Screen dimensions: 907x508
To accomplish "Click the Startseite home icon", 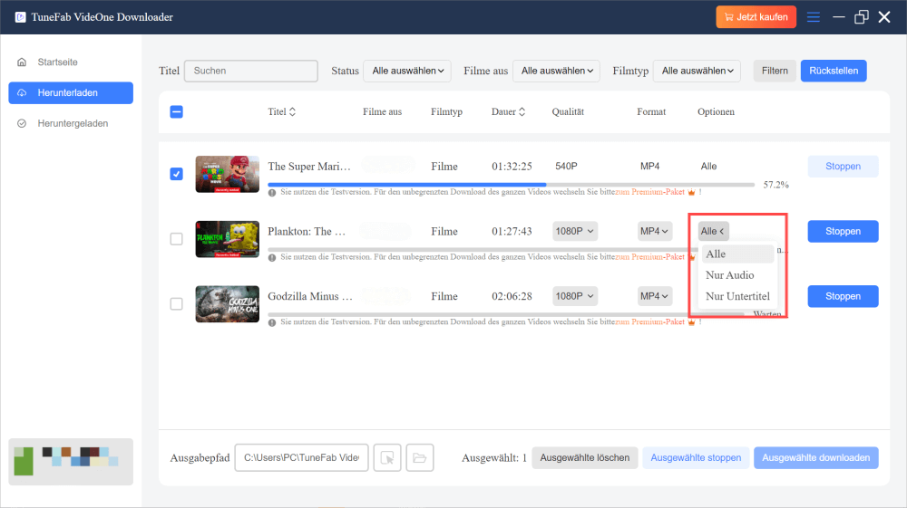I will click(x=22, y=62).
